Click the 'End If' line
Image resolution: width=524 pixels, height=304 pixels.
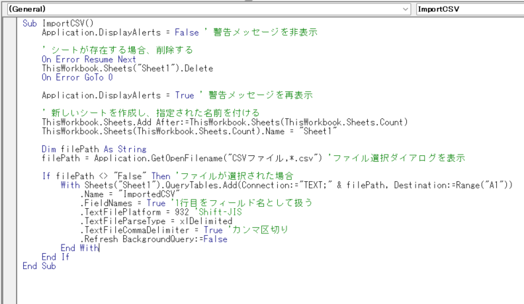click(x=56, y=257)
